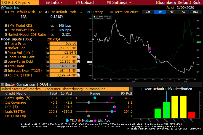203x135 pixels.
Task: Open chart icon for Long-Term Debt
Action: pyautogui.click(x=48, y=62)
